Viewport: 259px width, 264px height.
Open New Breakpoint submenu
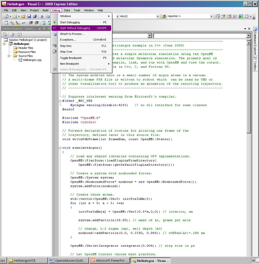(x=81, y=64)
